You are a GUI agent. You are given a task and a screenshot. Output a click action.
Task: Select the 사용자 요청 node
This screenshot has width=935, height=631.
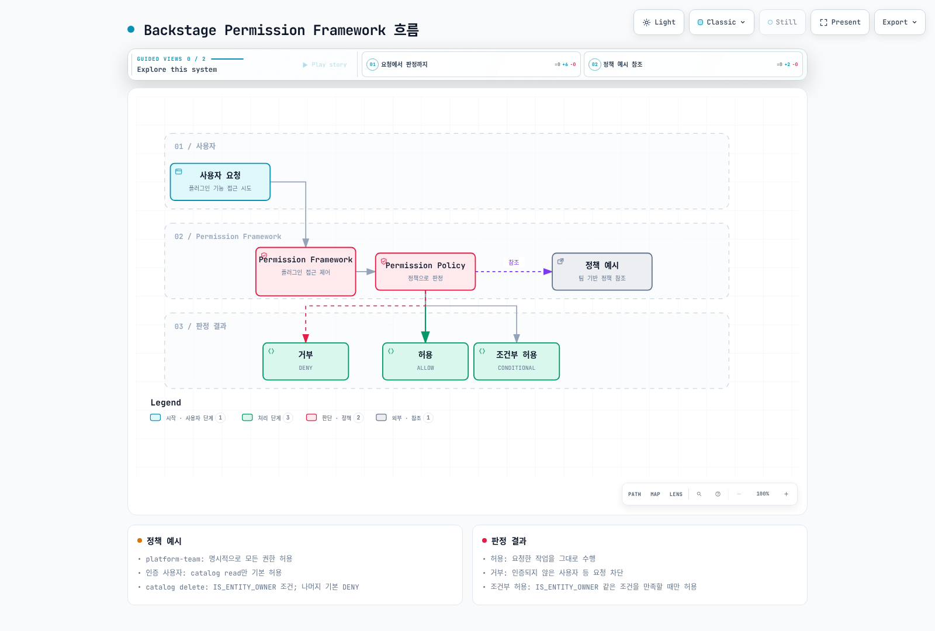tap(220, 182)
